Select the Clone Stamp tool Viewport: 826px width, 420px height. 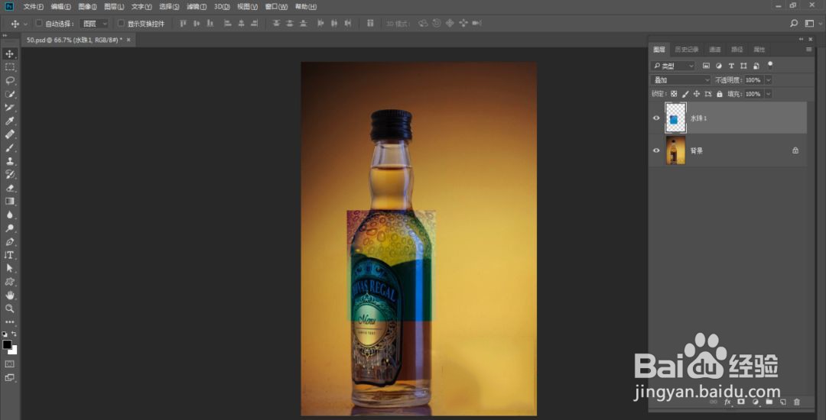pos(9,161)
